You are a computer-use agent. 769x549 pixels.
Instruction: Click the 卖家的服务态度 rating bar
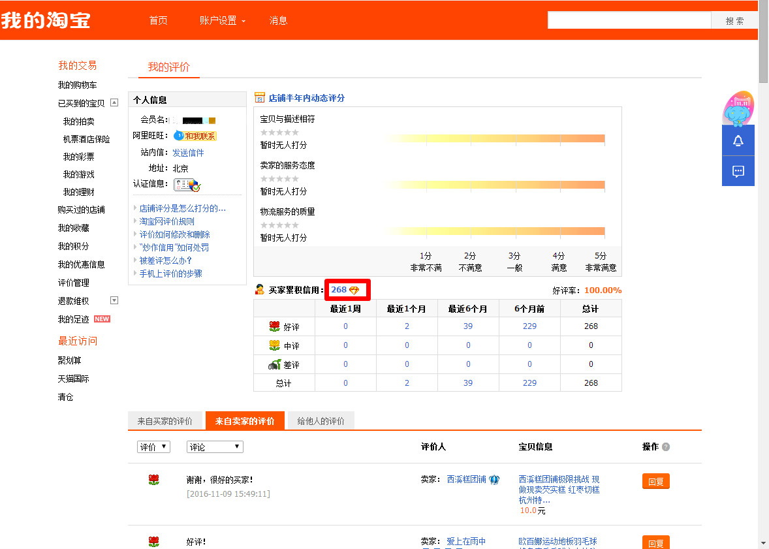[494, 185]
